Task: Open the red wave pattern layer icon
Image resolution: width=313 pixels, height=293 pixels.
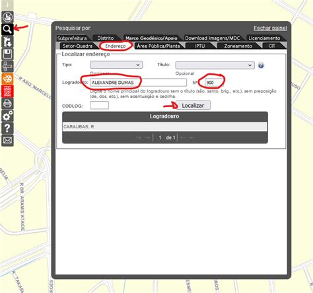Action: pyautogui.click(x=7, y=91)
